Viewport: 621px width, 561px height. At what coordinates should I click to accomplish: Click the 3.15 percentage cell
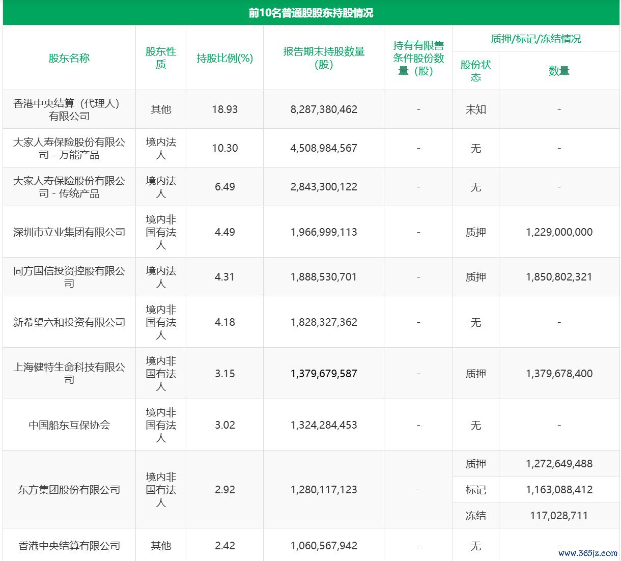(224, 374)
